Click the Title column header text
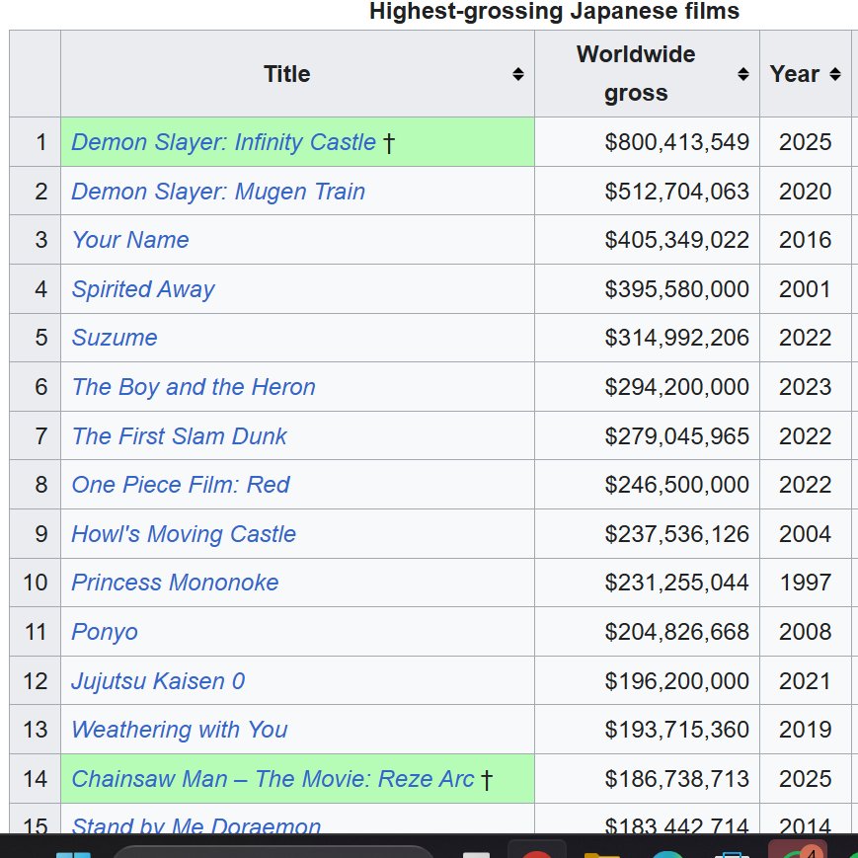 coord(286,74)
